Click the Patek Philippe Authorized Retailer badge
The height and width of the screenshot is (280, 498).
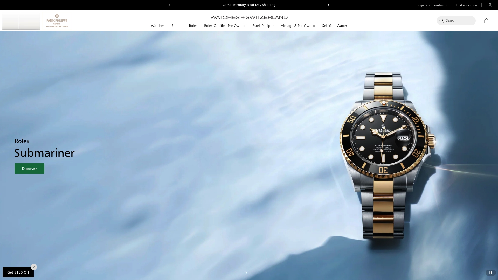coord(57,20)
